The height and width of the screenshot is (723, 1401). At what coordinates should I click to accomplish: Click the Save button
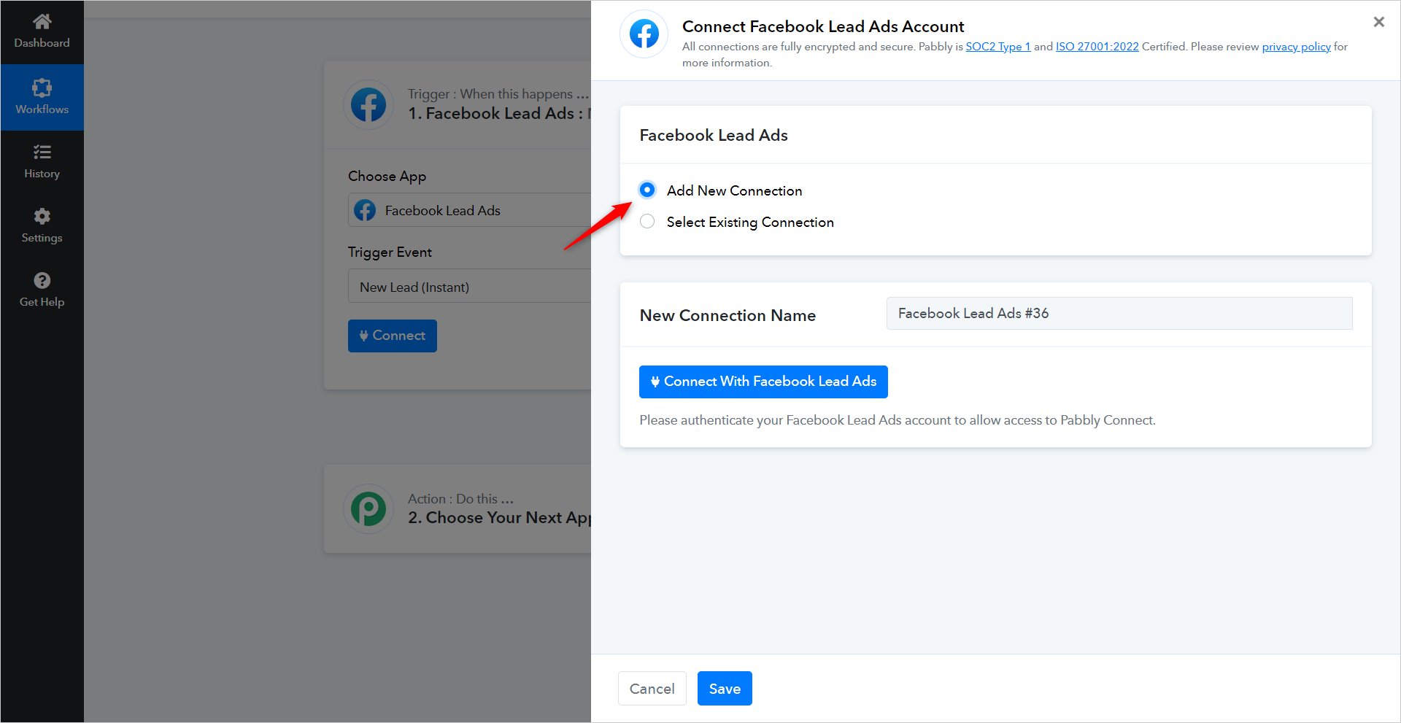pyautogui.click(x=725, y=689)
